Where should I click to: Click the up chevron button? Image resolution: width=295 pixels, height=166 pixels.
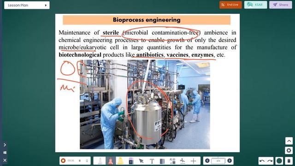click(x=289, y=141)
